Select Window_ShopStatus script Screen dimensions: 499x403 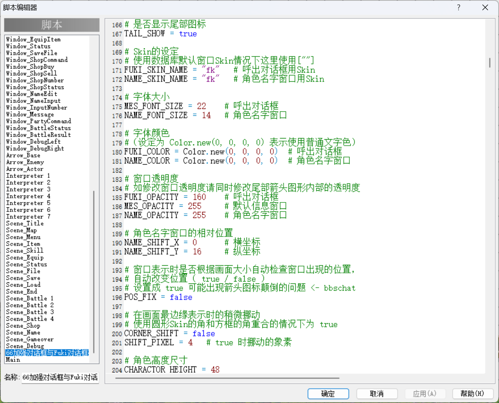point(35,87)
